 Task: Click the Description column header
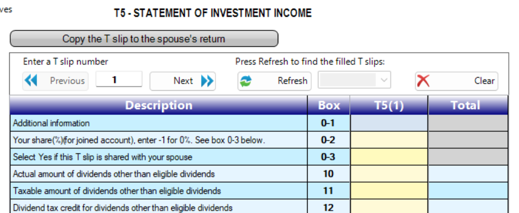click(x=159, y=105)
